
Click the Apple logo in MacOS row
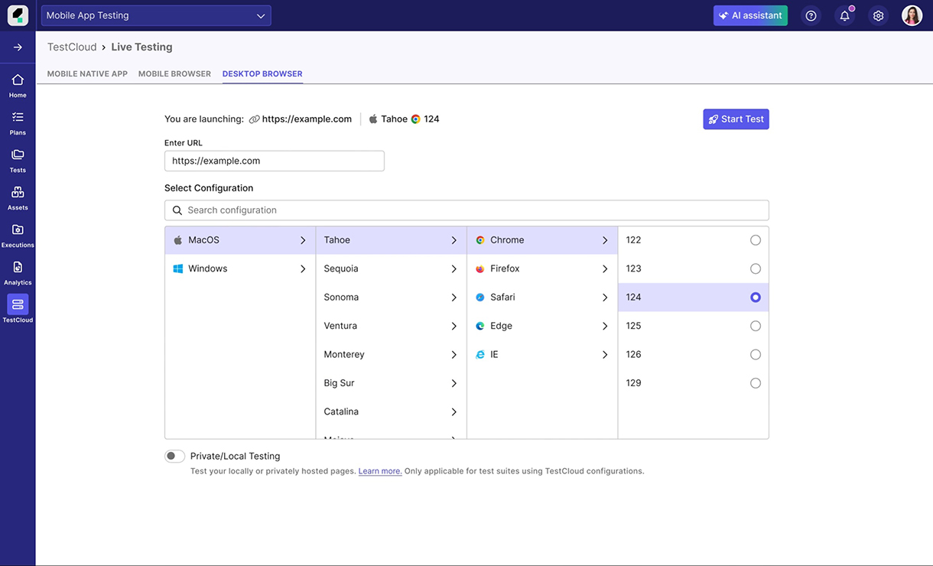(178, 240)
